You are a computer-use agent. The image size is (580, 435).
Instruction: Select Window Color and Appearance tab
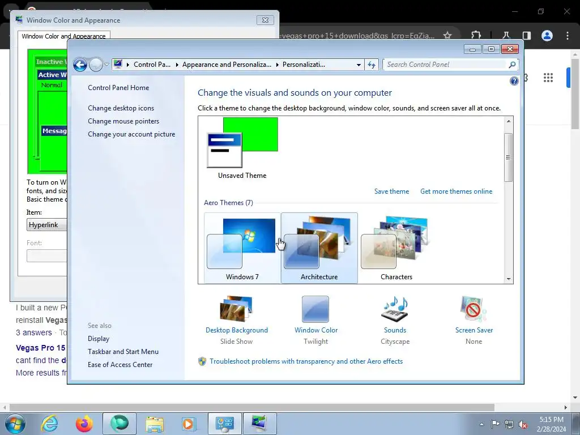(63, 36)
